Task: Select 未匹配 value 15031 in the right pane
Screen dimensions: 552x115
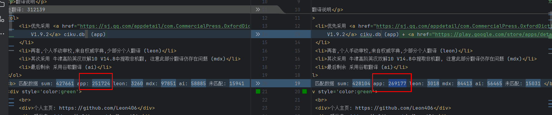Action: click(533, 84)
